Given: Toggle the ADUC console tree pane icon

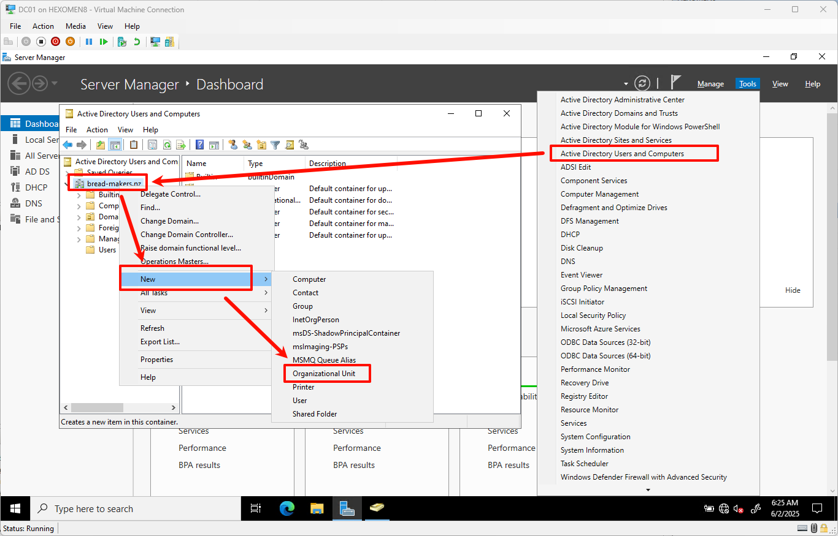Looking at the screenshot, I should (115, 145).
